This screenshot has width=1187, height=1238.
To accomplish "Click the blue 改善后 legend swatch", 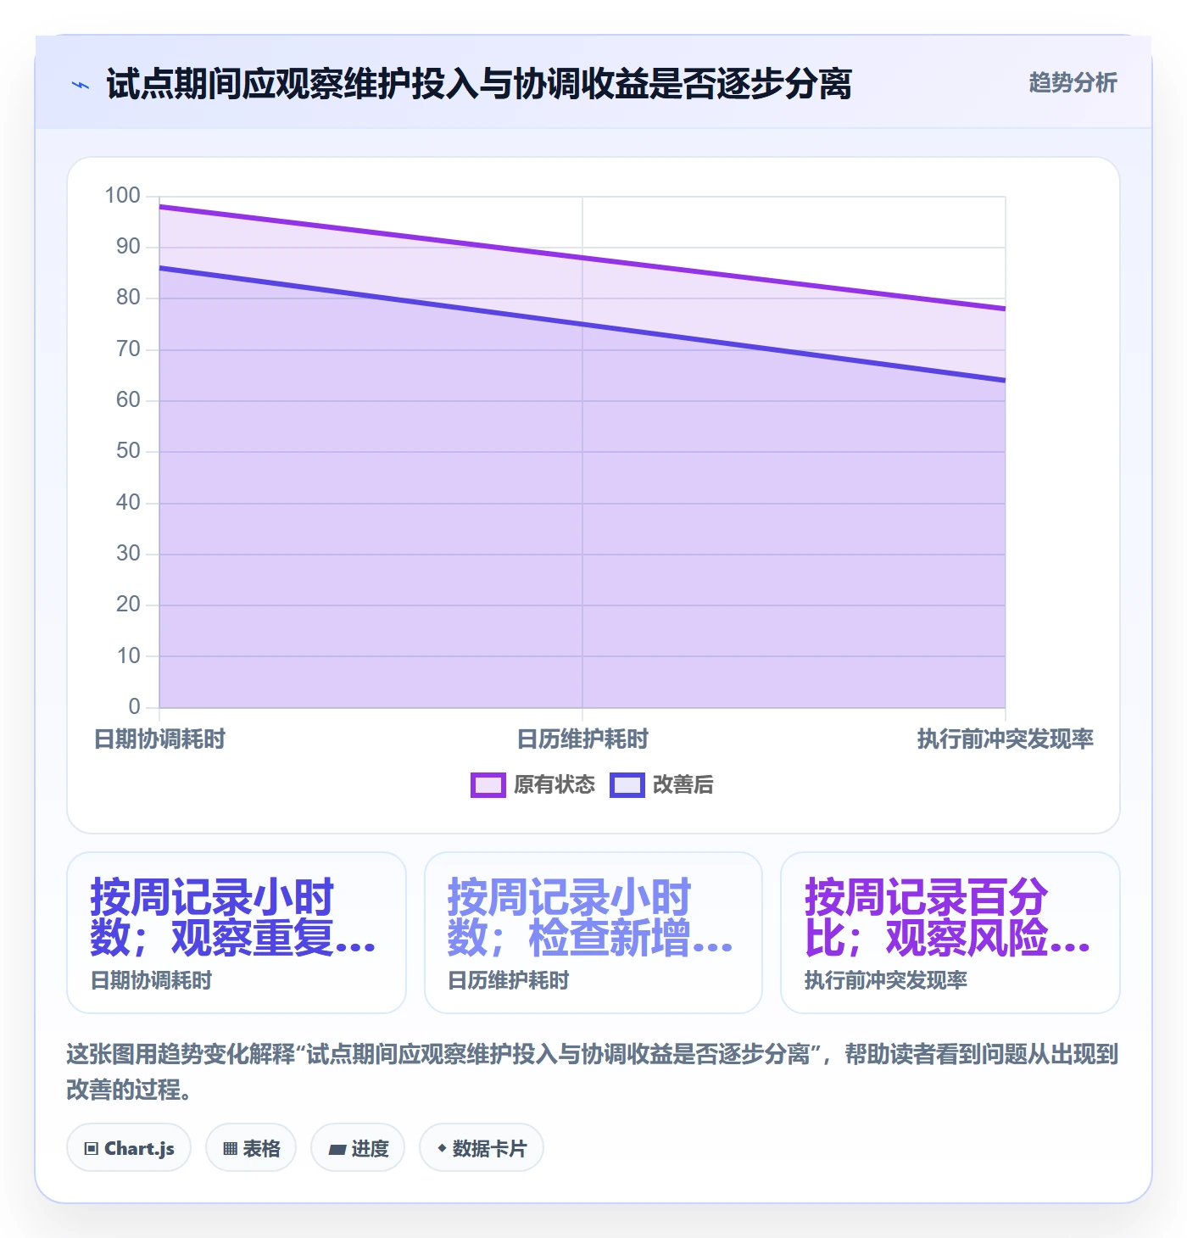I will (x=627, y=785).
